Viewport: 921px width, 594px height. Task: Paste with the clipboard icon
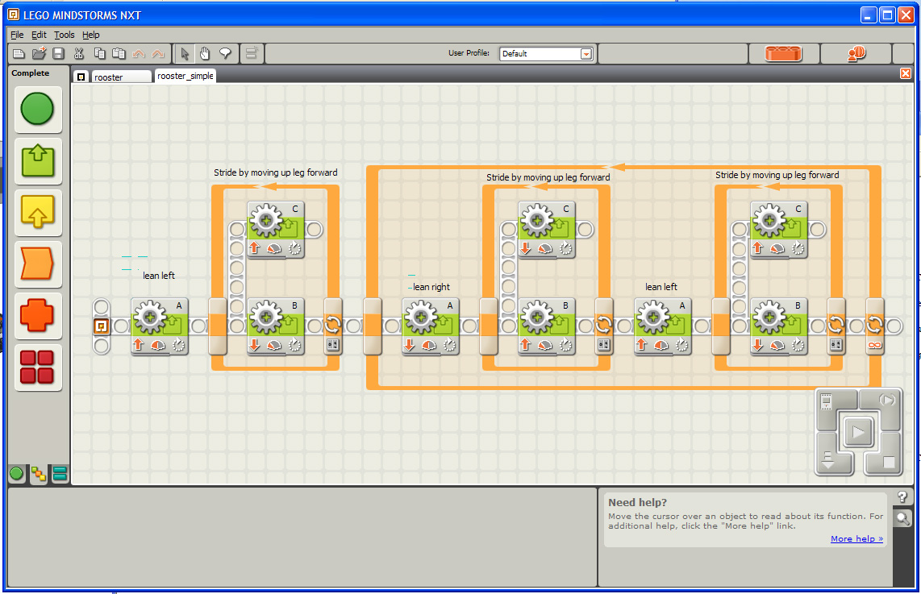(x=119, y=53)
